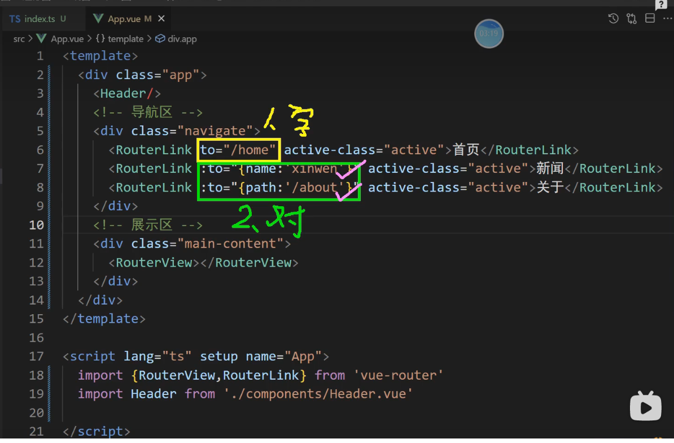Click the 新闻 link text in code

(550, 168)
